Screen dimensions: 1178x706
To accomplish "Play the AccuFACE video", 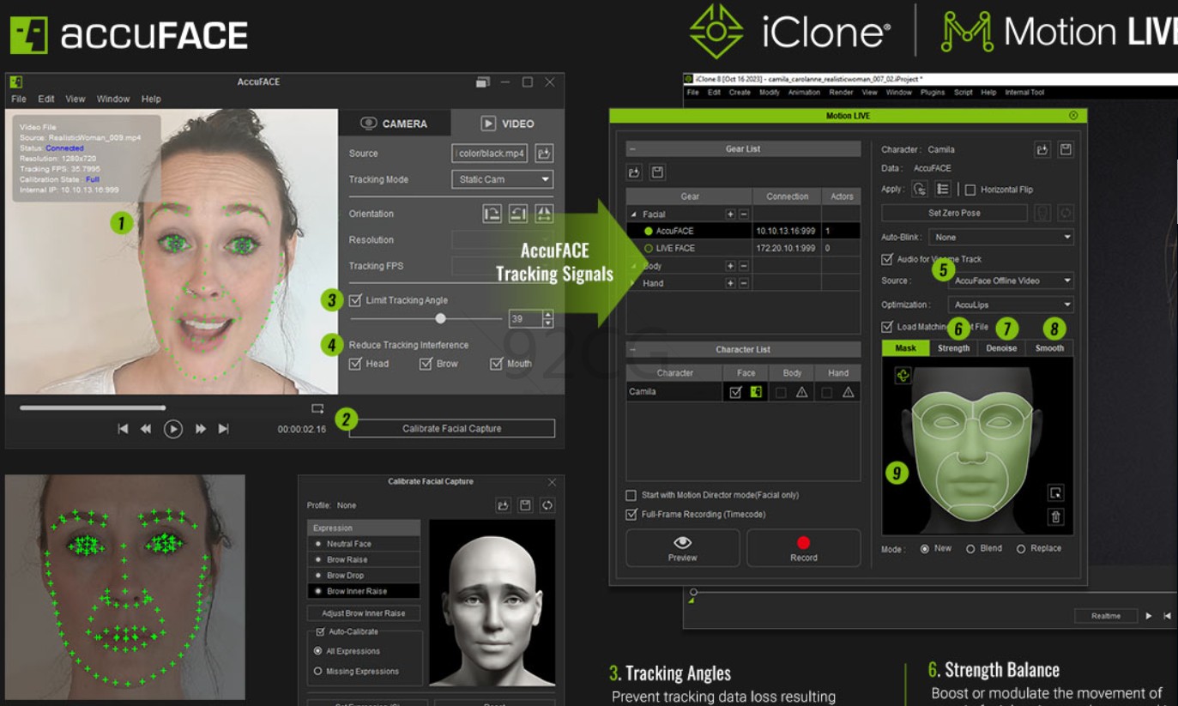I will click(x=173, y=429).
